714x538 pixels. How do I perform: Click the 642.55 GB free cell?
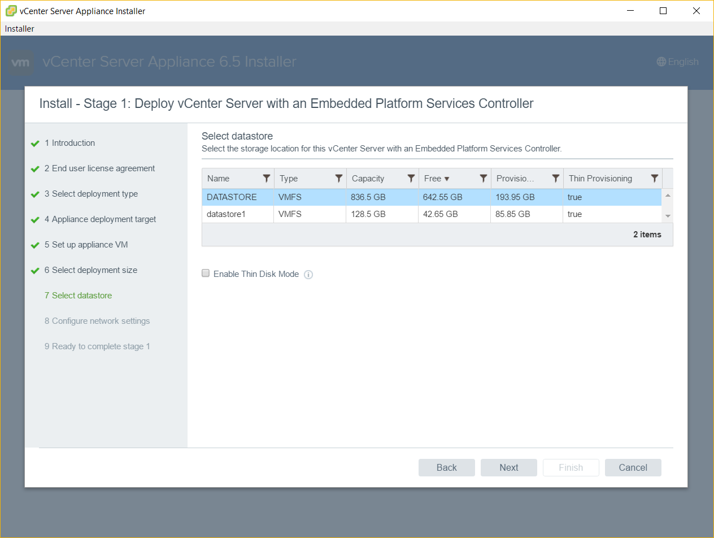pyautogui.click(x=455, y=197)
